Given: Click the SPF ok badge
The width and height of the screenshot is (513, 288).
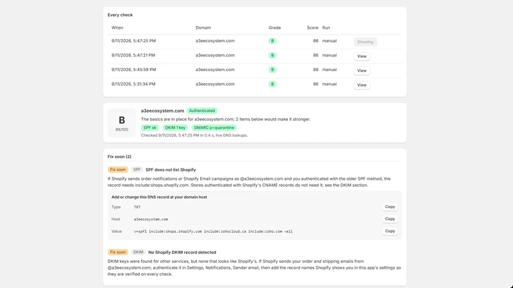Looking at the screenshot, I should (x=150, y=127).
